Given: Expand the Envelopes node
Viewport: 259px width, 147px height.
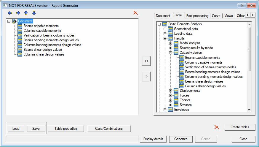Looking at the screenshot, I should pos(165,110).
